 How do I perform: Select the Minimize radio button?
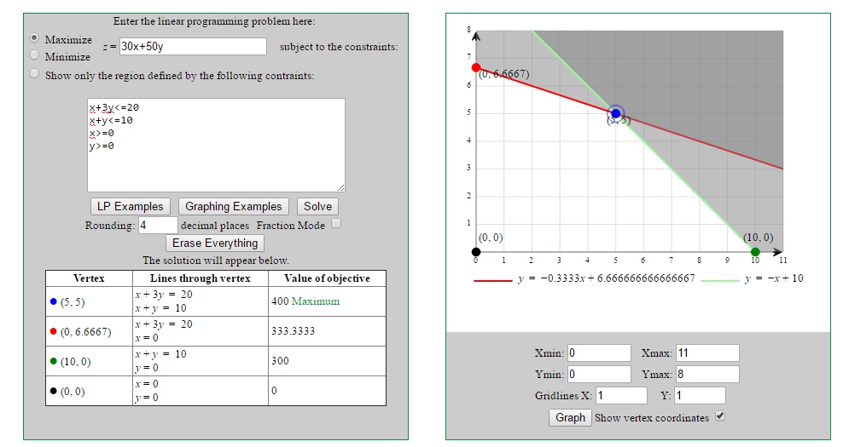34,55
